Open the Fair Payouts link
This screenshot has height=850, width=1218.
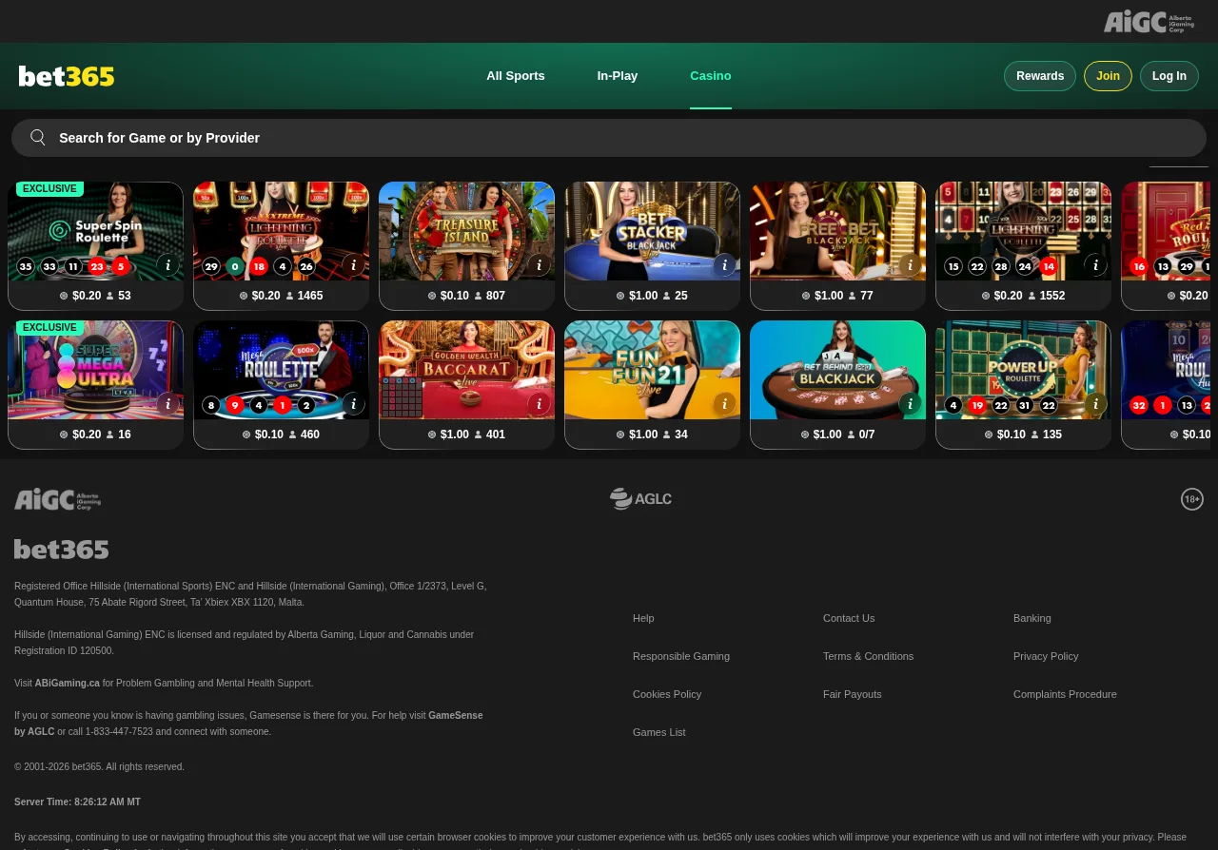tap(853, 694)
